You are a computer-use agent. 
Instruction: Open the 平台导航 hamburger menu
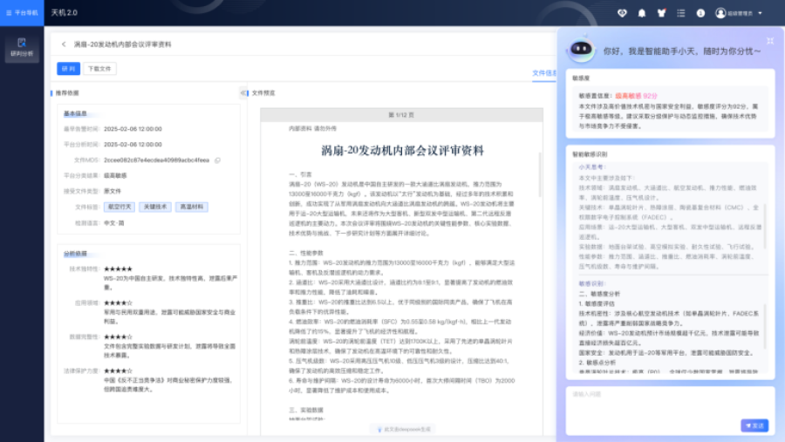point(22,13)
